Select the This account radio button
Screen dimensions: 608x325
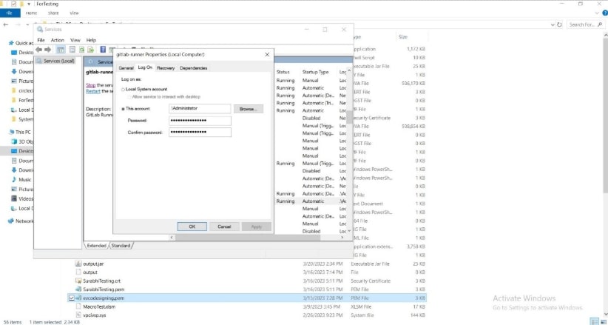123,109
